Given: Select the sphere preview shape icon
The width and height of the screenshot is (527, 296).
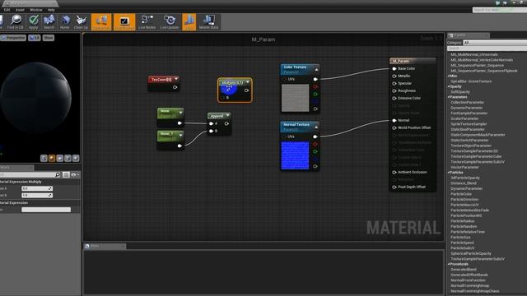Looking at the screenshot, I should [52, 158].
